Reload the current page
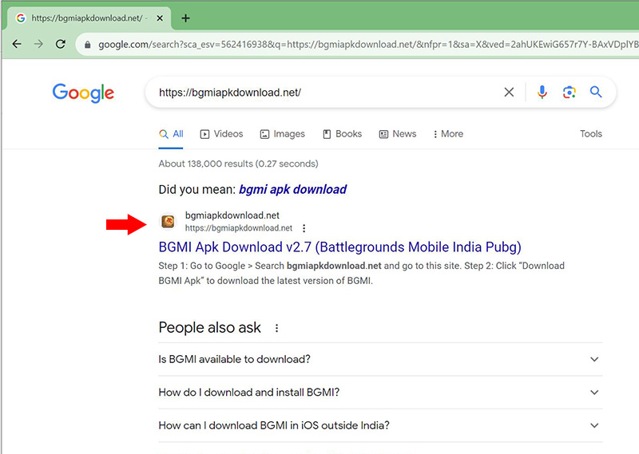Image resolution: width=639 pixels, height=454 pixels. point(61,44)
